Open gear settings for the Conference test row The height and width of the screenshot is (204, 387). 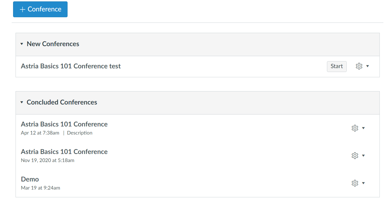point(359,66)
